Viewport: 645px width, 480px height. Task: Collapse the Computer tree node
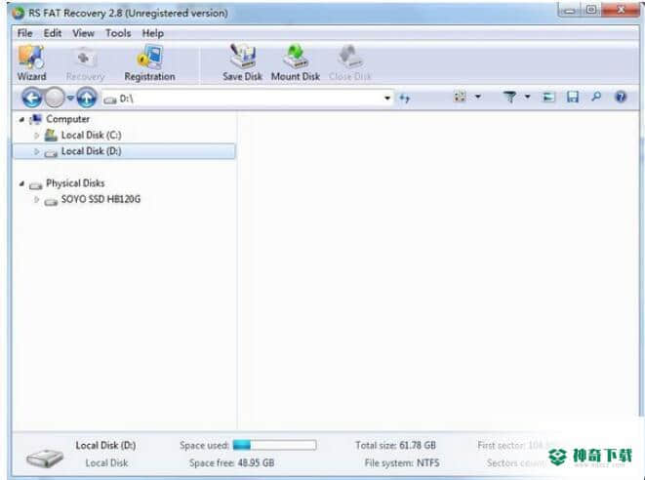(x=21, y=120)
